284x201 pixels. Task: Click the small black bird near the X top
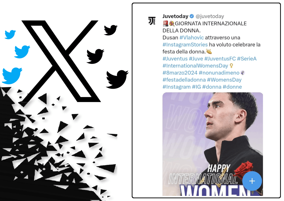[110, 30]
